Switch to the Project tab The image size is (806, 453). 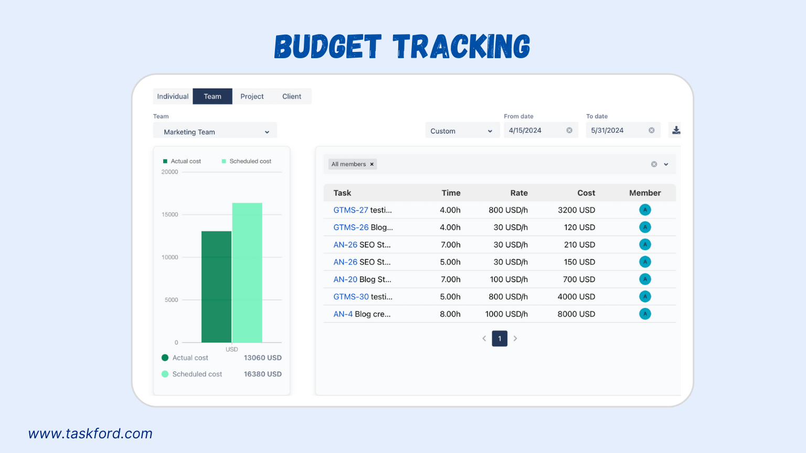(252, 96)
